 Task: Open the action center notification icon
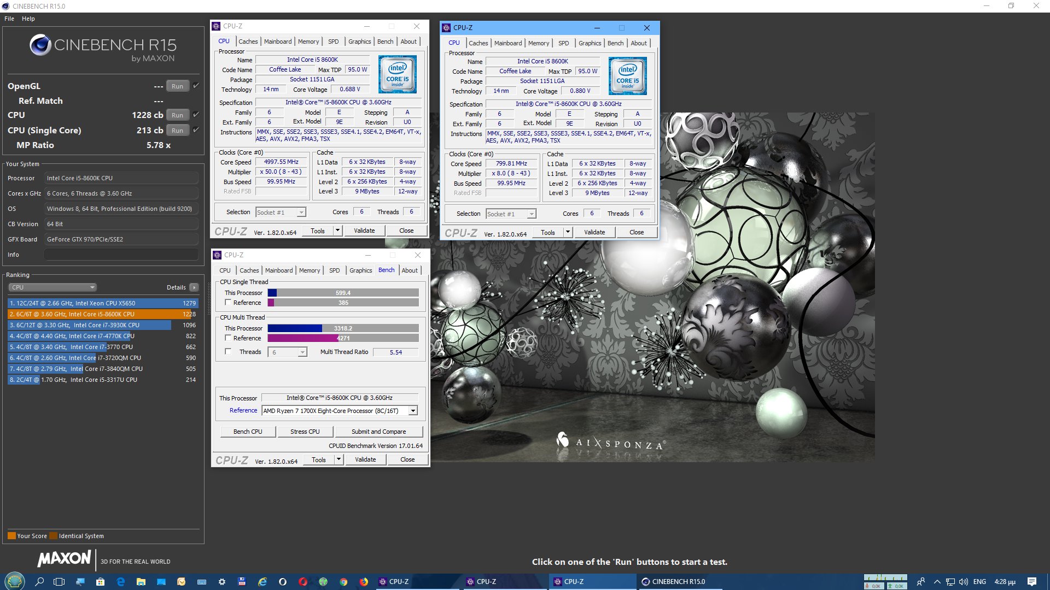click(x=1031, y=582)
